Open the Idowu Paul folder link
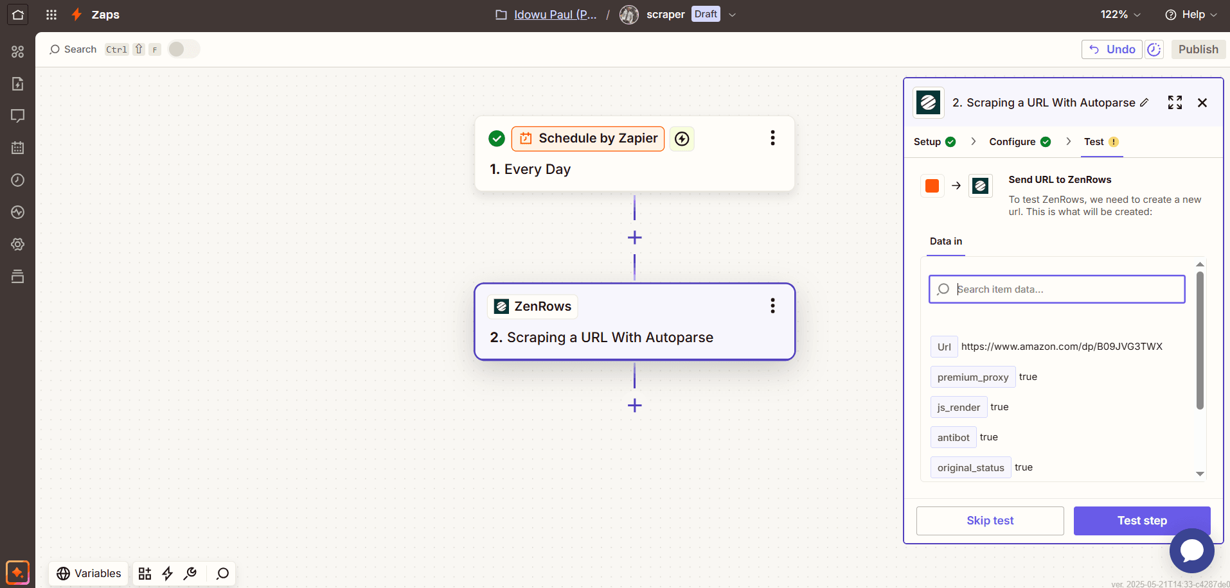Screen dimensions: 1230x588 click(555, 14)
